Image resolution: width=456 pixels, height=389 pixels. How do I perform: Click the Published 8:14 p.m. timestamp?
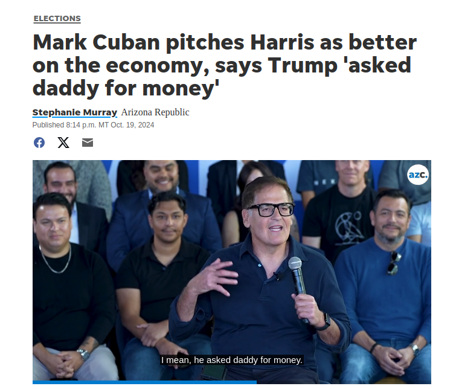(x=93, y=125)
